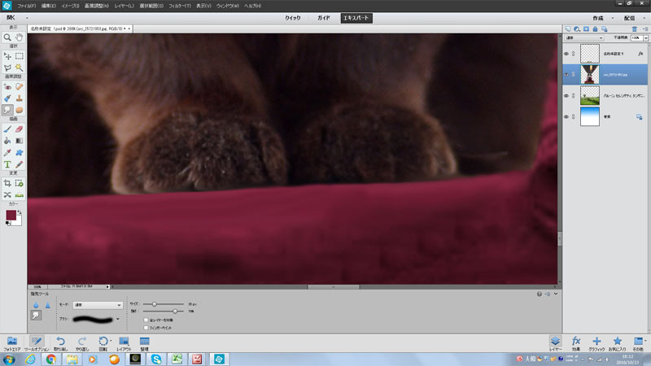Toggle link icon on the top layer
651x366 pixels.
574,54
